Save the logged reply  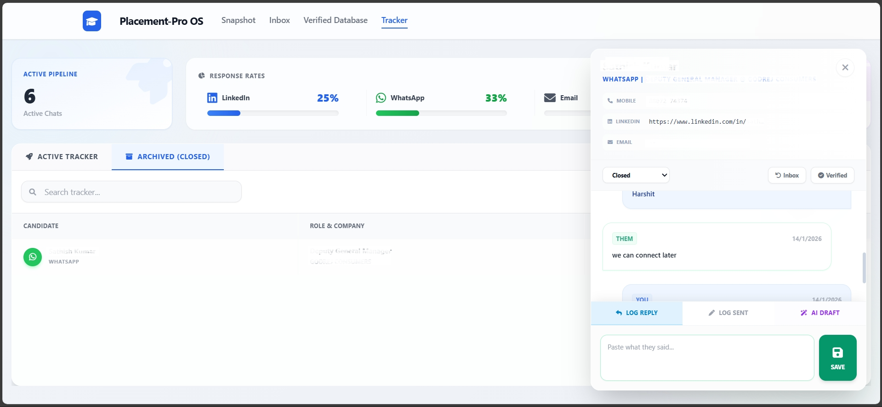coord(837,358)
